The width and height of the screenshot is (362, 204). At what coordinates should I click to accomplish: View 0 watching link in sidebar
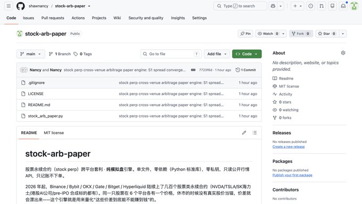tap(285, 110)
